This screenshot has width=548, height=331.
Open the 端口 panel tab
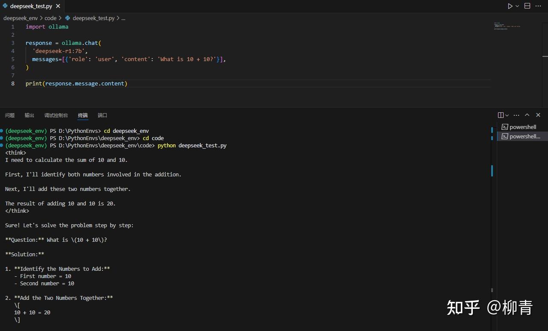pyautogui.click(x=102, y=115)
